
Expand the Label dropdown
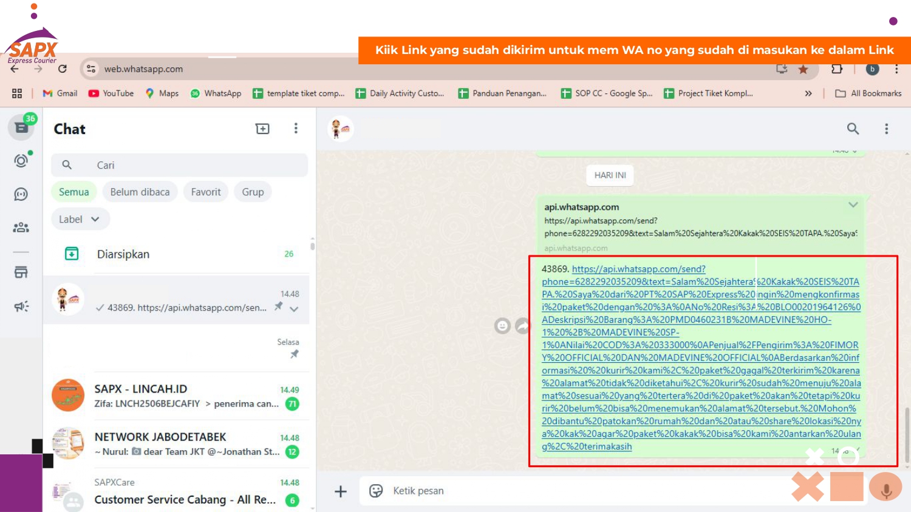coord(80,219)
